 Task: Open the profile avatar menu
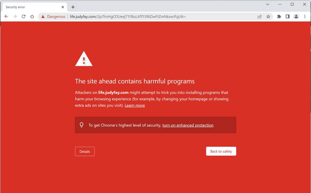[x=296, y=17]
